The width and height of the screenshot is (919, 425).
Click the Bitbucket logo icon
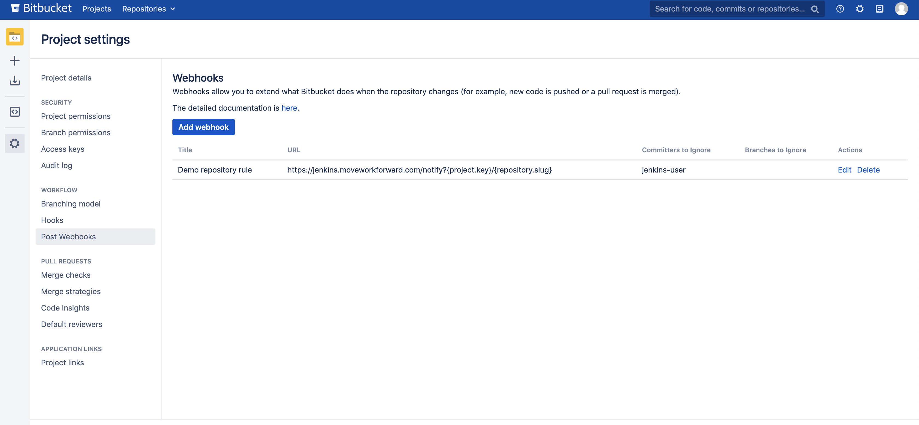(15, 8)
